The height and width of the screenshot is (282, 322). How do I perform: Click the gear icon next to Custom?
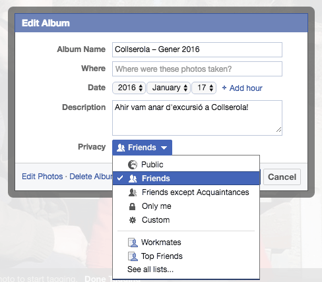point(133,220)
